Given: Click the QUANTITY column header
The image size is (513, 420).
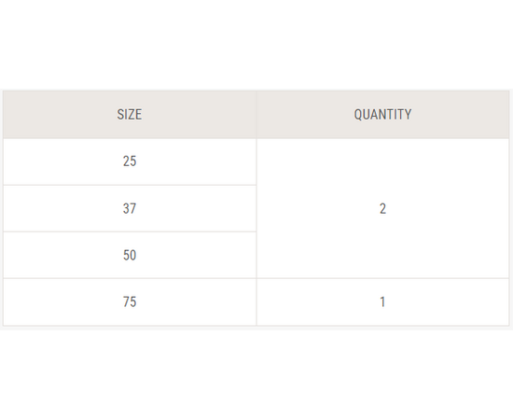Looking at the screenshot, I should click(382, 115).
